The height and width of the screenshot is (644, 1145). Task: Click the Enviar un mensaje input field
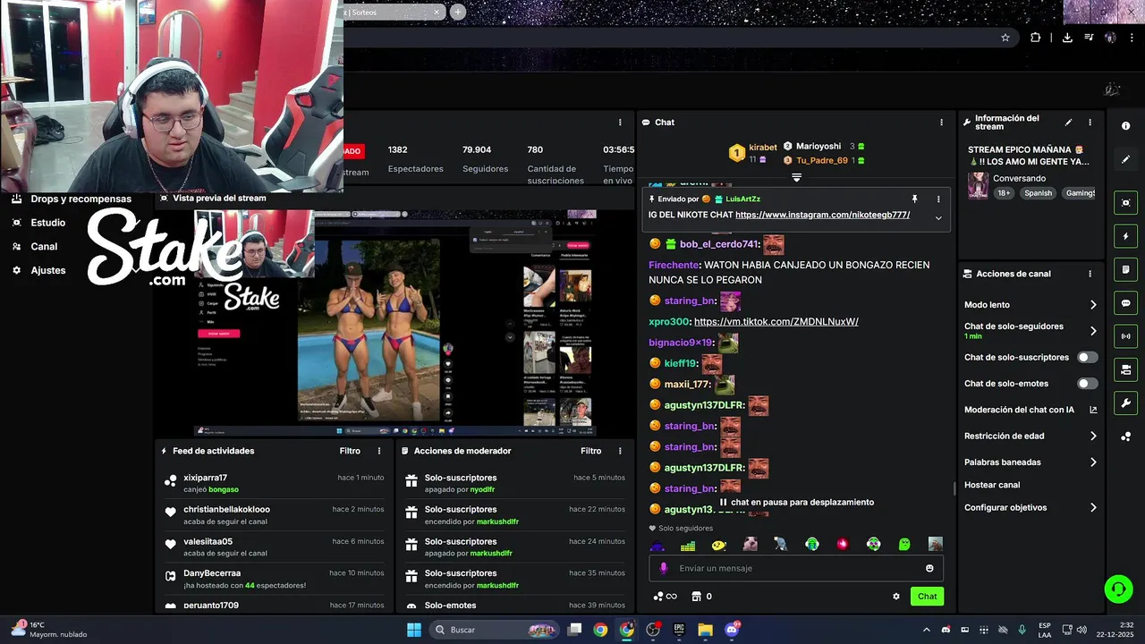[796, 568]
